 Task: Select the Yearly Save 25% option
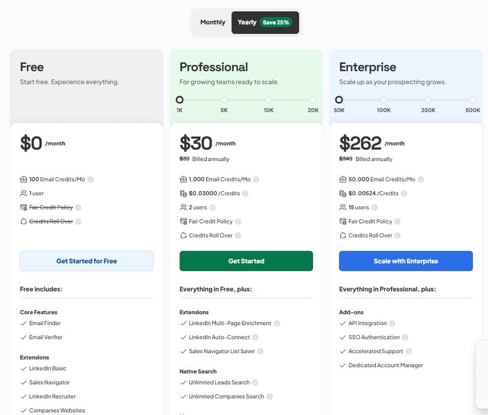pos(264,22)
